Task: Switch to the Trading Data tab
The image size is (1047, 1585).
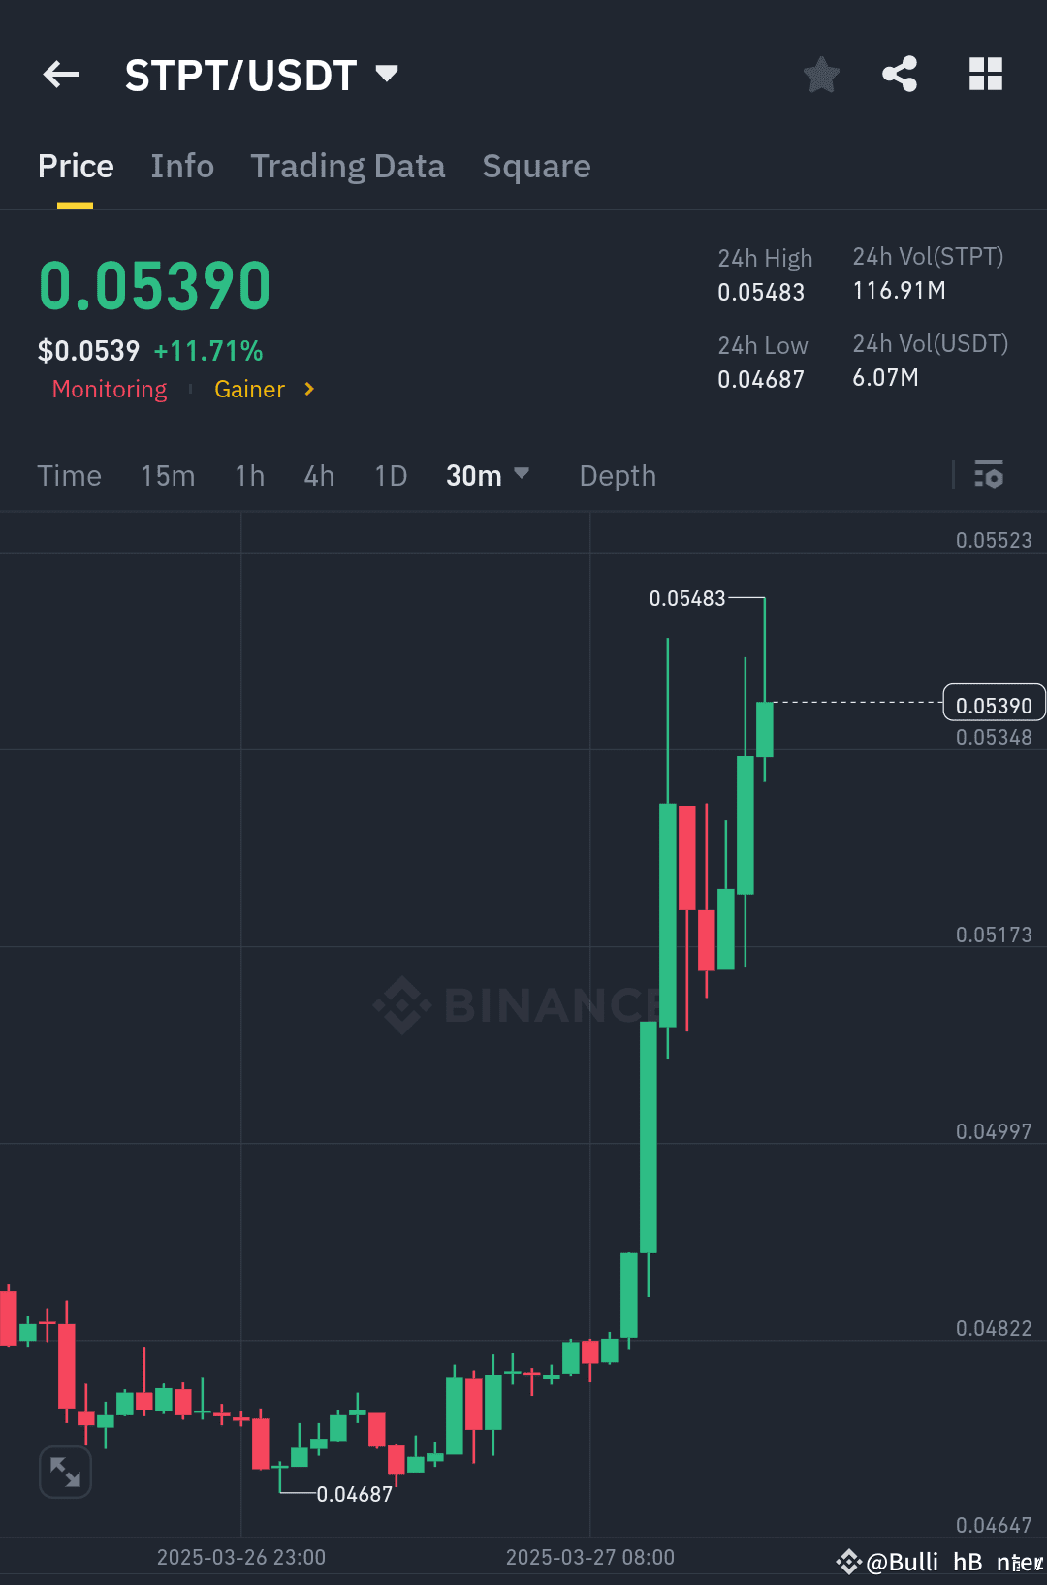Action: point(348,166)
